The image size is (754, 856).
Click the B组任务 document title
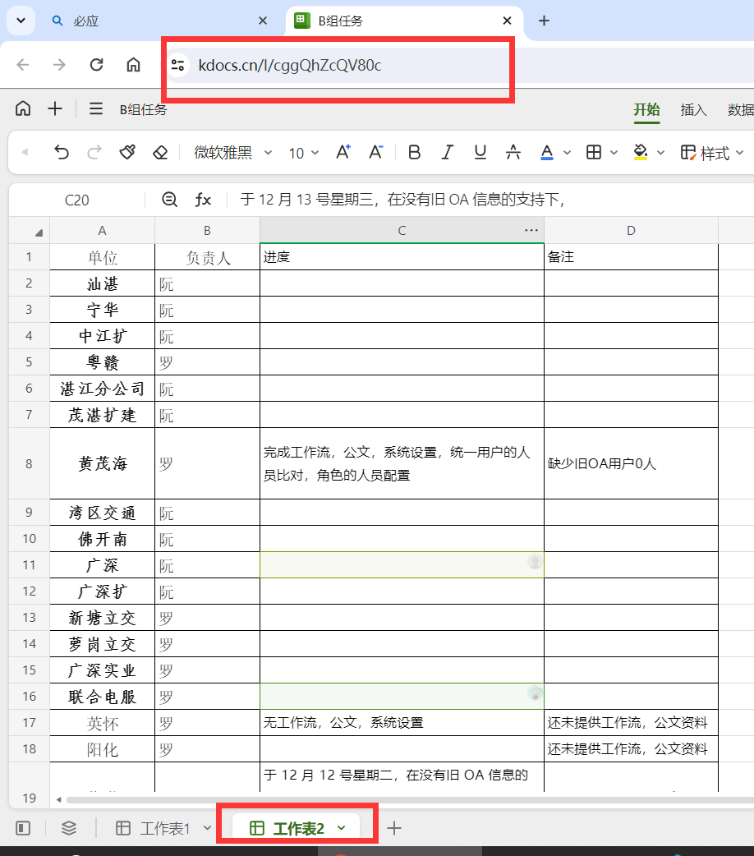[143, 110]
